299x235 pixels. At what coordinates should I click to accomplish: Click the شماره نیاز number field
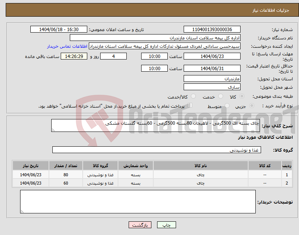tap(212, 30)
